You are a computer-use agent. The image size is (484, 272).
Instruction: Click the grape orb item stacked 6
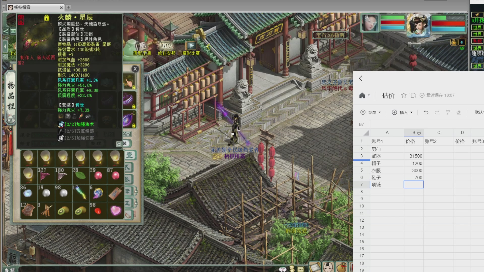pos(98,193)
